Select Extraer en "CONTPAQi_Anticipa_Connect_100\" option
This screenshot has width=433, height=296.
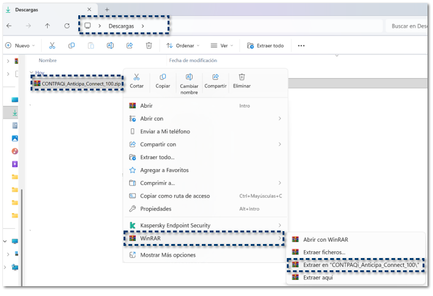point(356,265)
